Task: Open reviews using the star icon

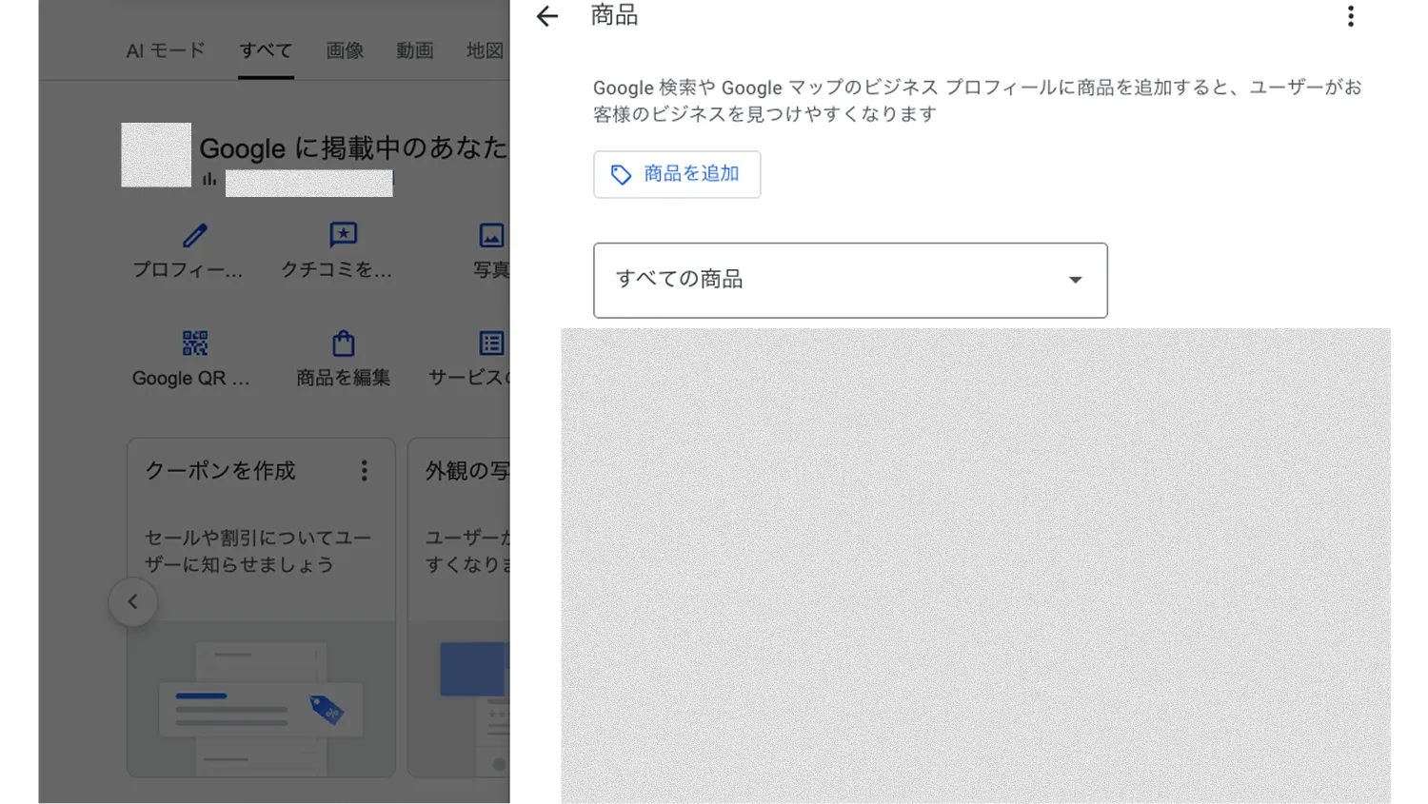Action: point(342,235)
